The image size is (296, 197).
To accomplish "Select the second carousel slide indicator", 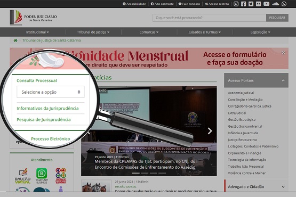I will pos(145,173).
